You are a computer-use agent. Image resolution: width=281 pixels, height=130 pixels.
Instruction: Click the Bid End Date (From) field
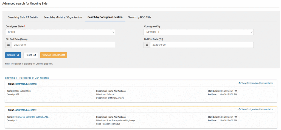(x=63, y=45)
